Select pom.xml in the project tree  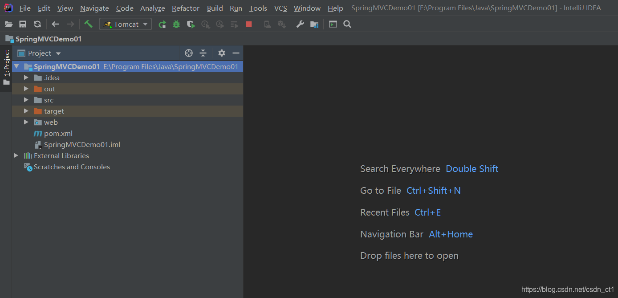[128, 134]
